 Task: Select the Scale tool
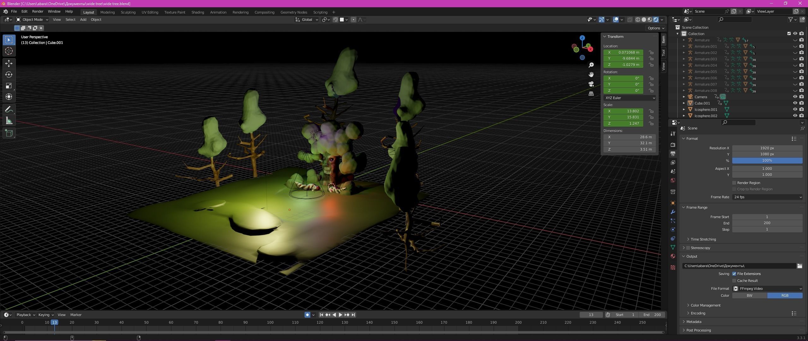(9, 86)
